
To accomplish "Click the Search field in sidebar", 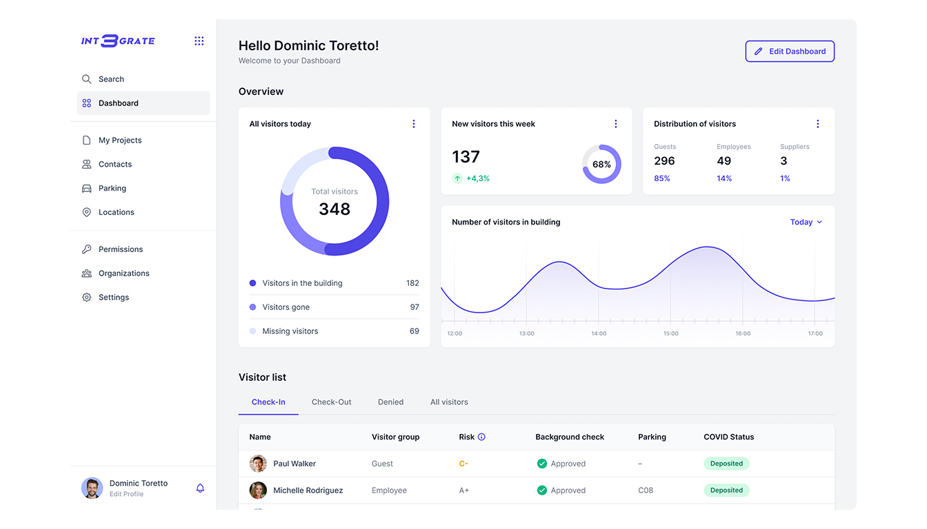I will 111,79.
